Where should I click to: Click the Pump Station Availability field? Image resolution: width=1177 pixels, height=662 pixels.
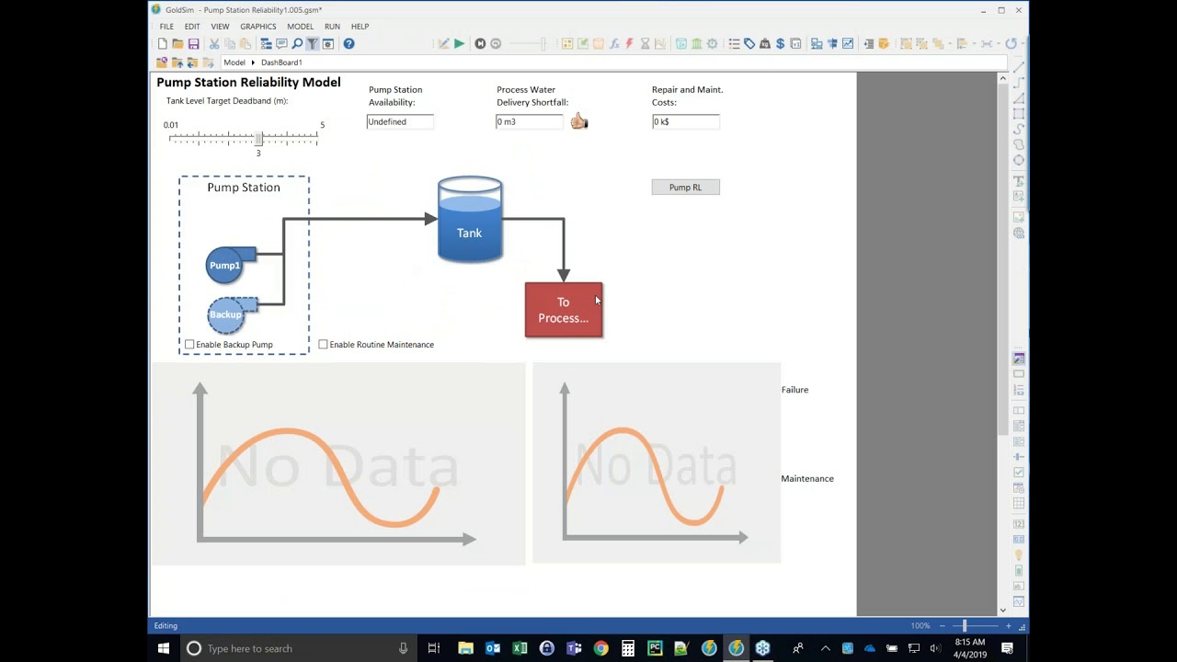coord(400,121)
